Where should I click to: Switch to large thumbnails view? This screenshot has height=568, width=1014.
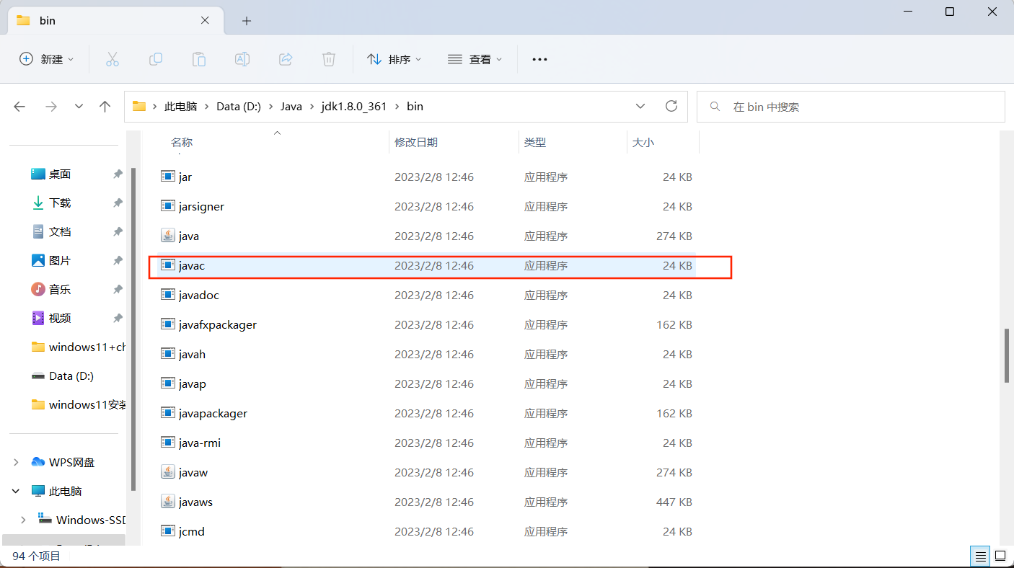coord(1001,556)
